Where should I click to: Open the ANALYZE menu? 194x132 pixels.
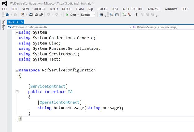point(154,9)
